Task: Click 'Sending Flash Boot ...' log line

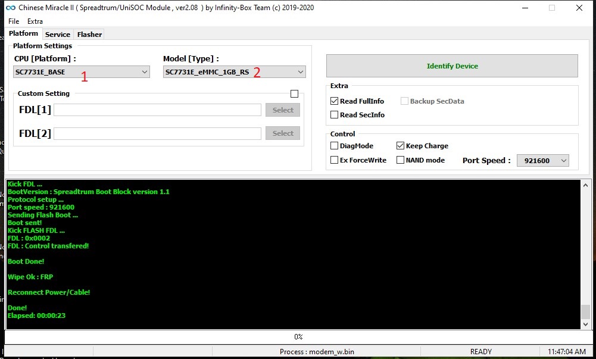Action: (43, 215)
